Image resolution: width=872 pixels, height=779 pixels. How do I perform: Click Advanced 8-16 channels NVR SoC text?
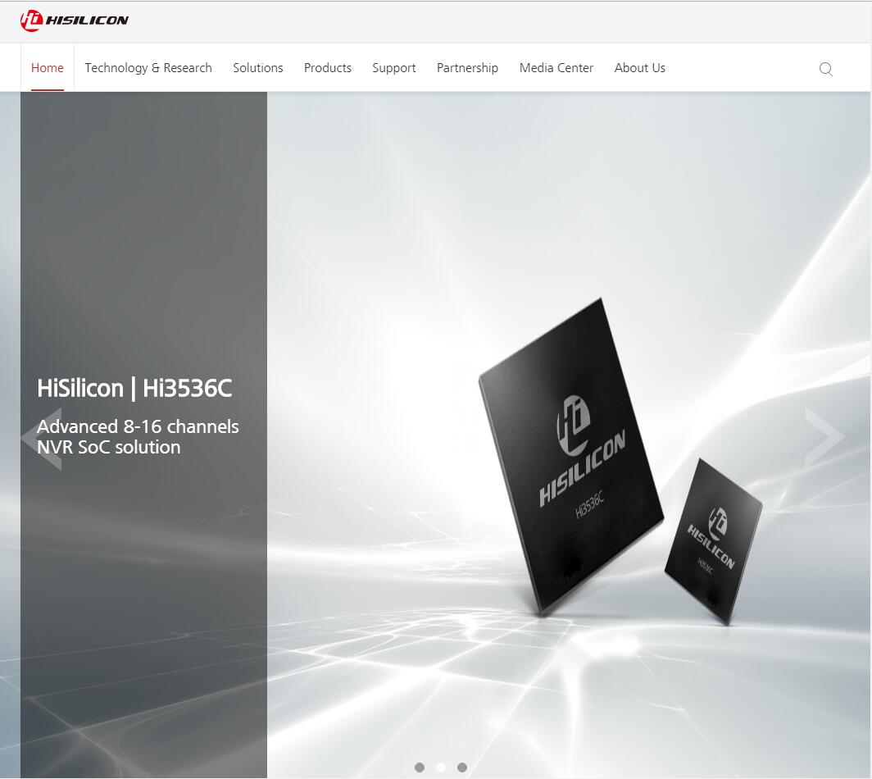click(x=138, y=437)
